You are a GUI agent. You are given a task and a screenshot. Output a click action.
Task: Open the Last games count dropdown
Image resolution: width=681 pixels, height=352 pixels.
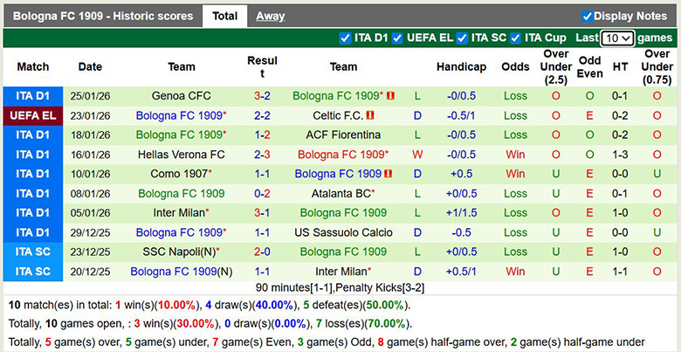618,38
